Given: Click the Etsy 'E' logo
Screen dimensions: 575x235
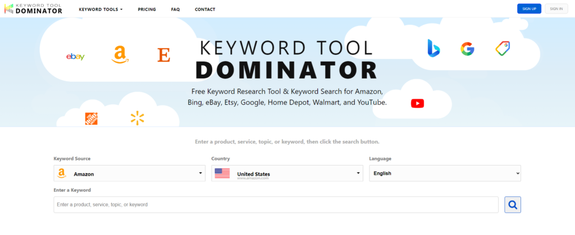Looking at the screenshot, I should (x=163, y=55).
